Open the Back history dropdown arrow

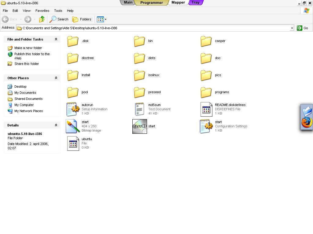[x=21, y=19]
